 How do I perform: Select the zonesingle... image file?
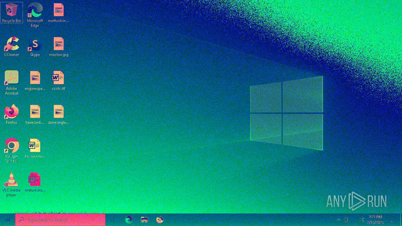pos(58,115)
